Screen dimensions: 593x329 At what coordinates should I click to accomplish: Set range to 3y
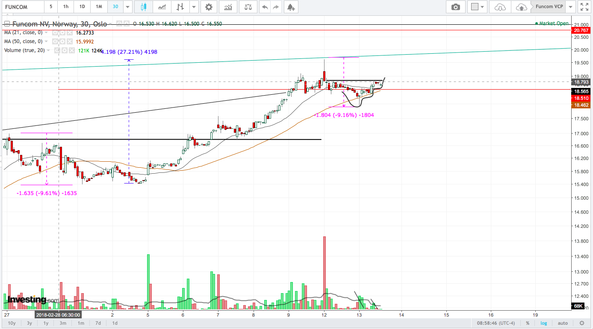(29, 323)
